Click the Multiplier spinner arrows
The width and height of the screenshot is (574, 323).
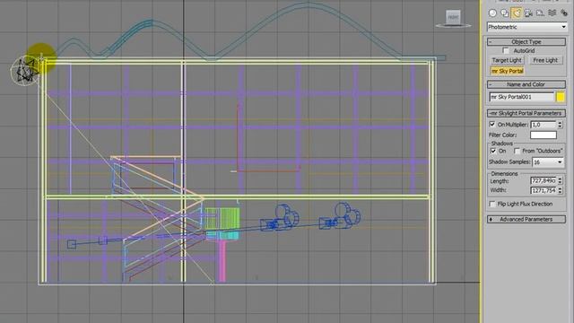pos(560,125)
